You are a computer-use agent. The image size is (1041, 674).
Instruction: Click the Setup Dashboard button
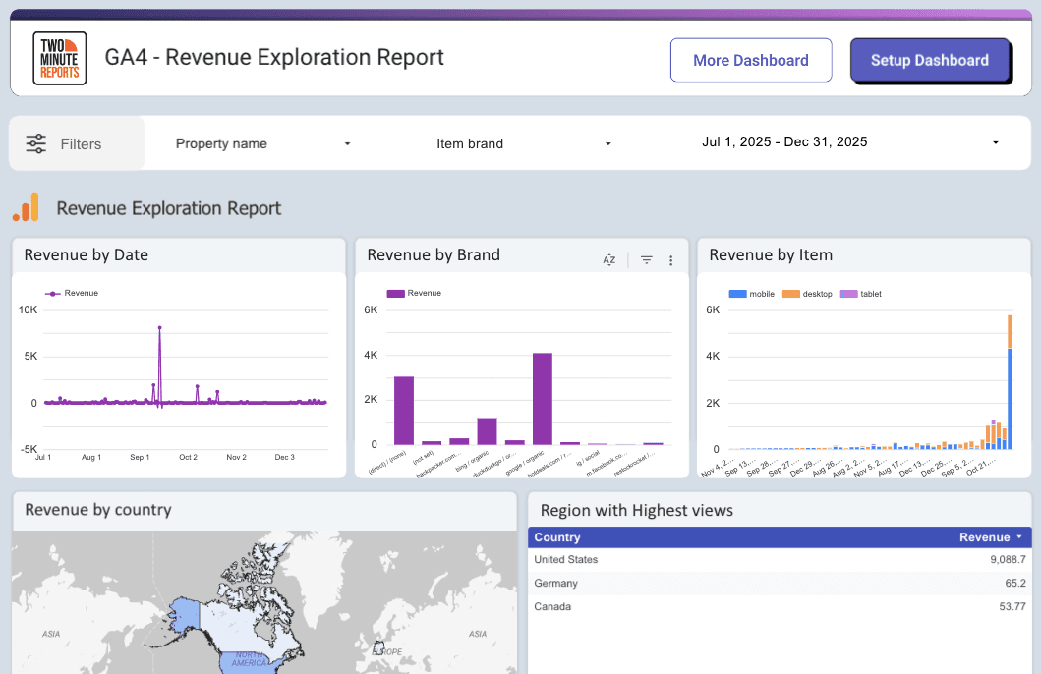point(930,60)
